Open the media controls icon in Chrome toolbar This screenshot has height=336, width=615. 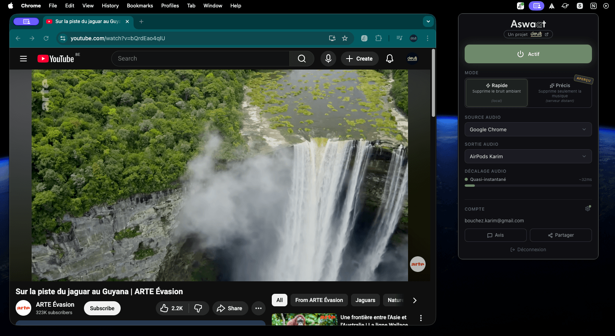[399, 38]
